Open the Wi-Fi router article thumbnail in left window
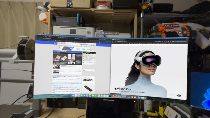Image resolution: width=210 pixels, height=118 pixels. pyautogui.click(x=56, y=72)
